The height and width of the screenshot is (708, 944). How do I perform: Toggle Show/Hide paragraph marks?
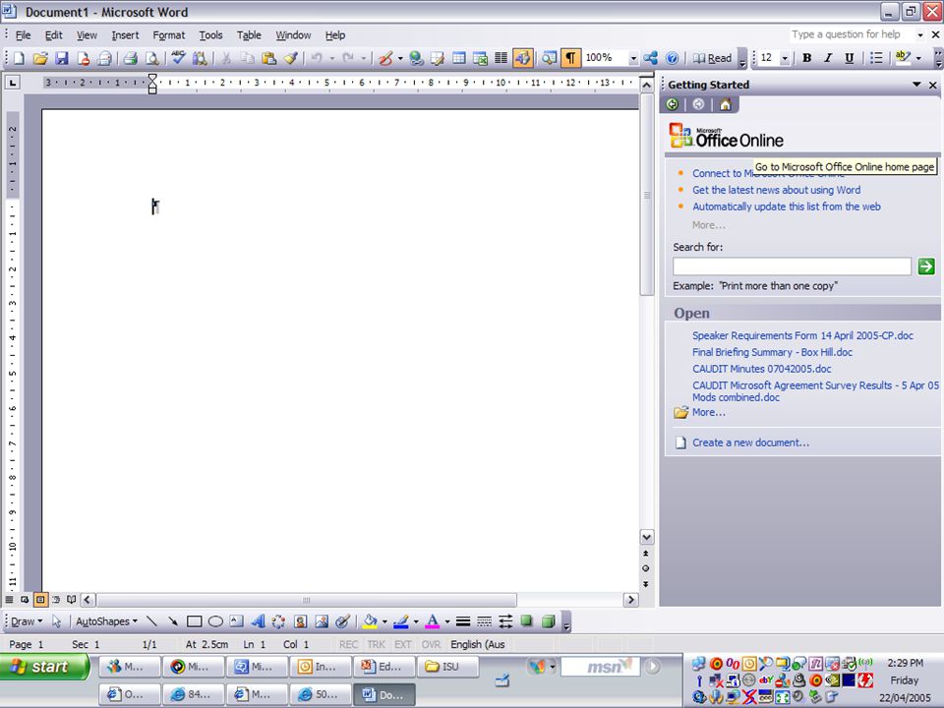point(570,58)
